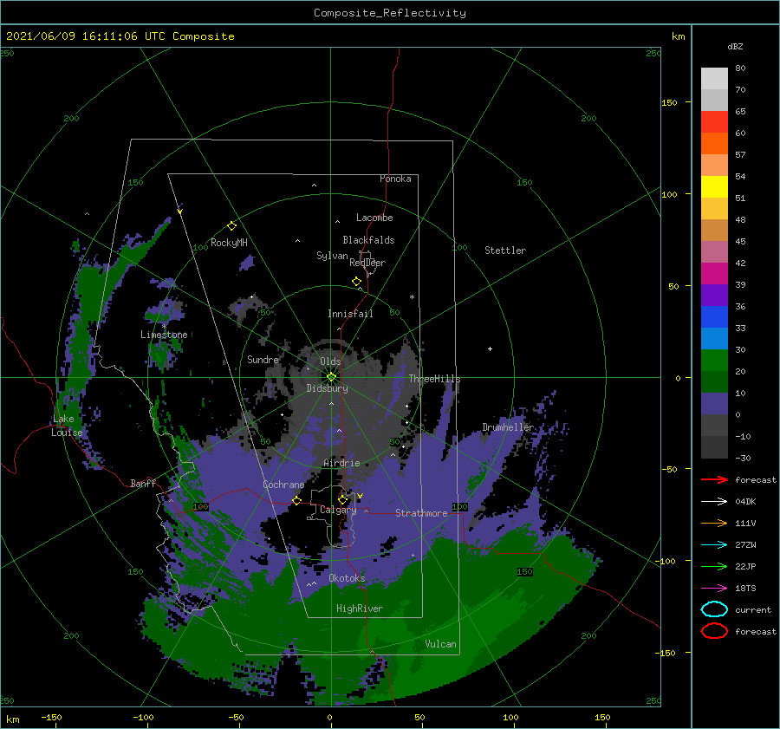Click the yellow diamond marker below Cochrane
Viewport: 780px width, 729px height.
pos(296,501)
